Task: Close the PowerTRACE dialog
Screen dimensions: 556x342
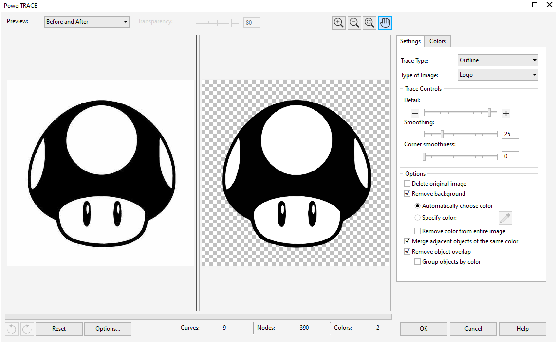Action: click(x=549, y=5)
